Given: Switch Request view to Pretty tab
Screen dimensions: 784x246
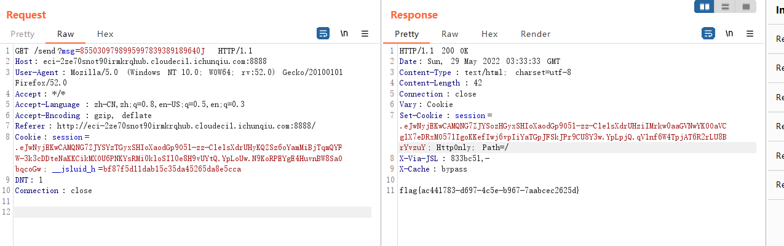Looking at the screenshot, I should point(23,34).
